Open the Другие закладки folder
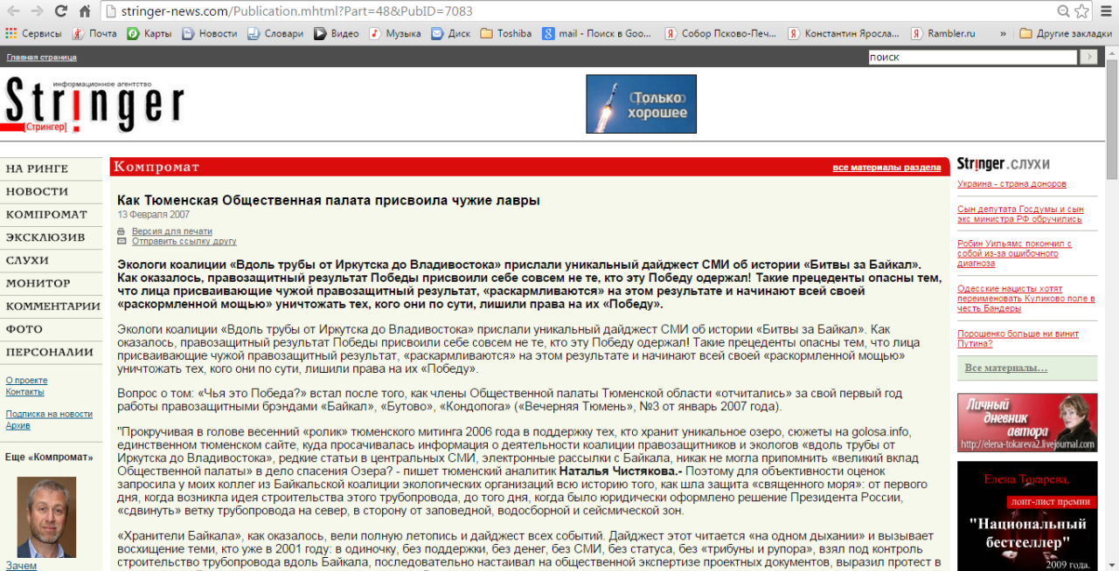 coord(1066,33)
